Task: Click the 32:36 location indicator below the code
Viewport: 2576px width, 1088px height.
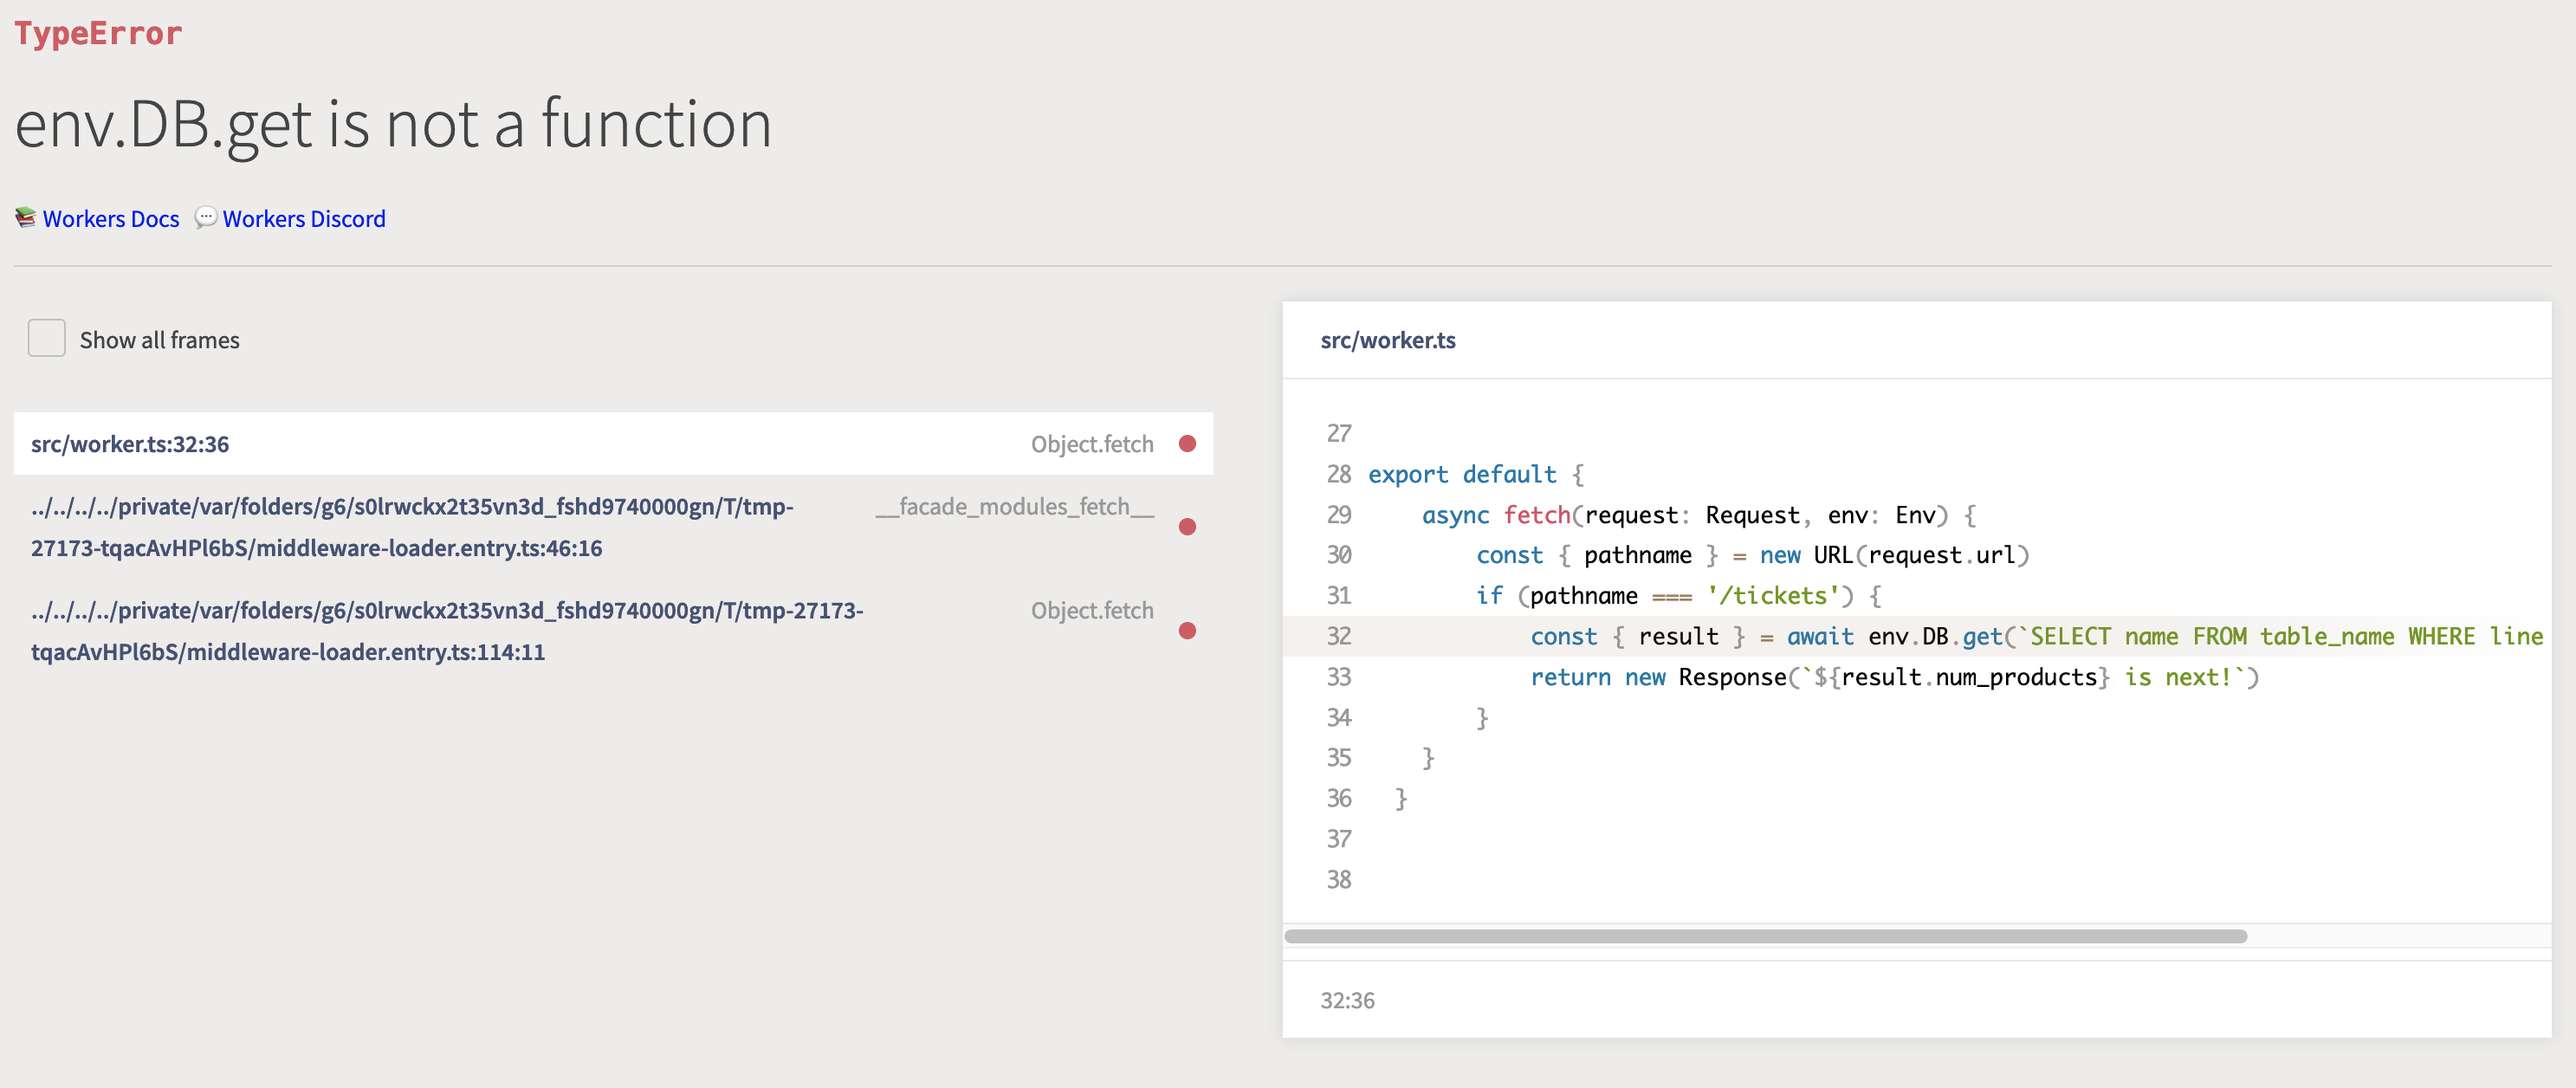Action: (x=1346, y=999)
